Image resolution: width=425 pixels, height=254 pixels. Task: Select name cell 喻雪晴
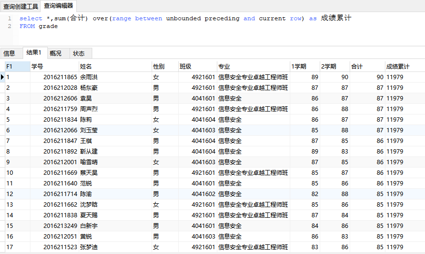[x=115, y=162]
